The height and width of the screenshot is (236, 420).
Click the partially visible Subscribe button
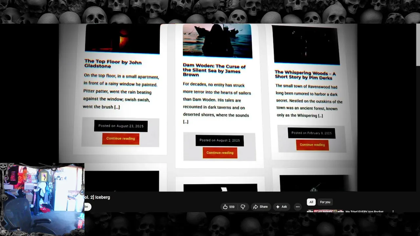click(x=87, y=206)
